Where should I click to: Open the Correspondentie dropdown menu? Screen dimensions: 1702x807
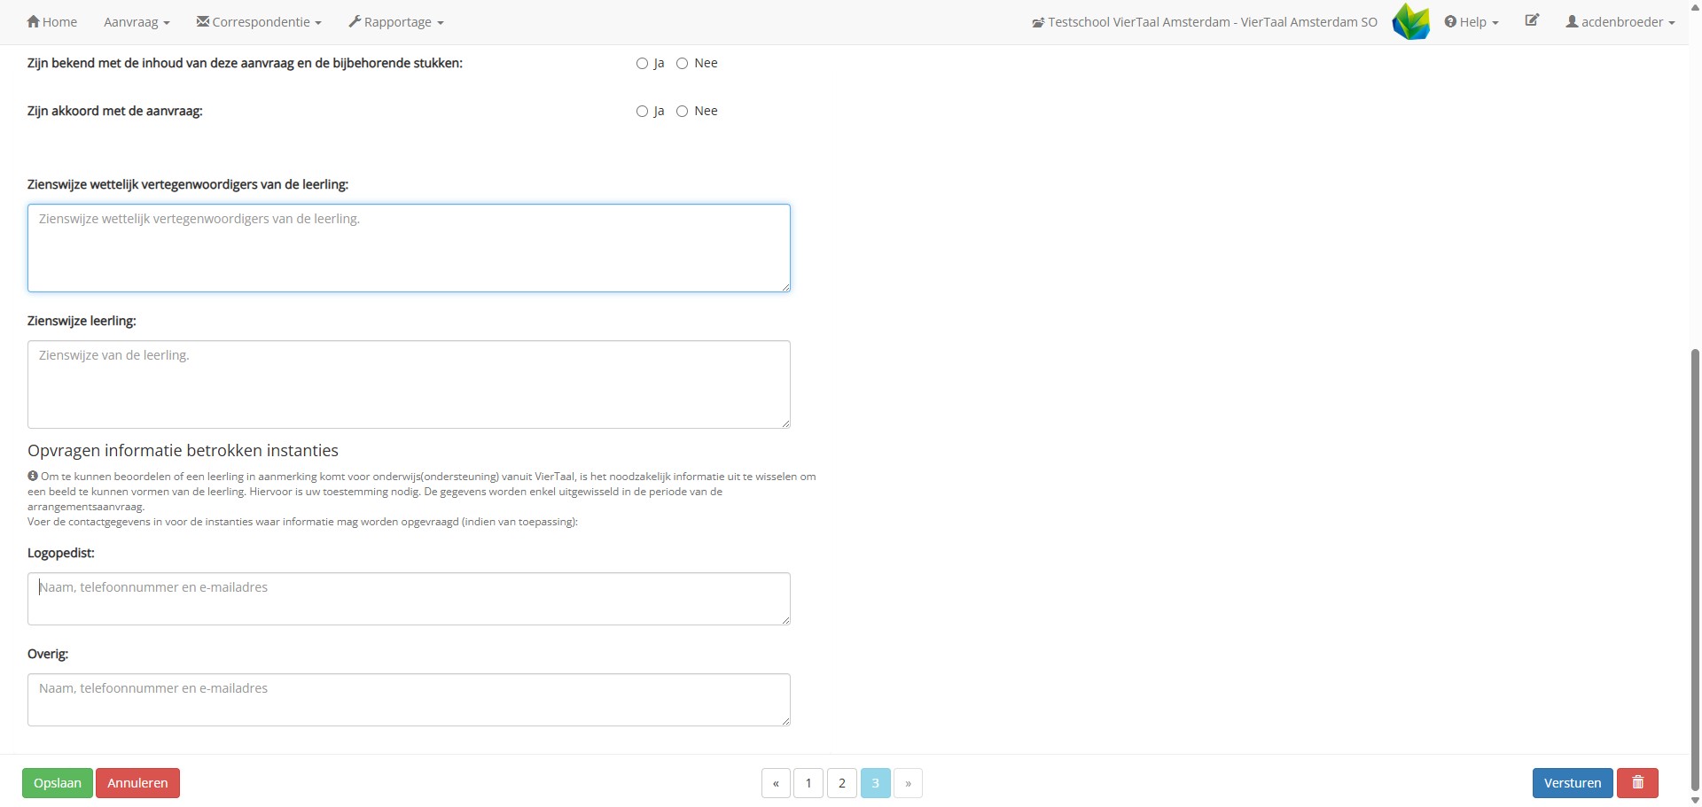(x=259, y=22)
